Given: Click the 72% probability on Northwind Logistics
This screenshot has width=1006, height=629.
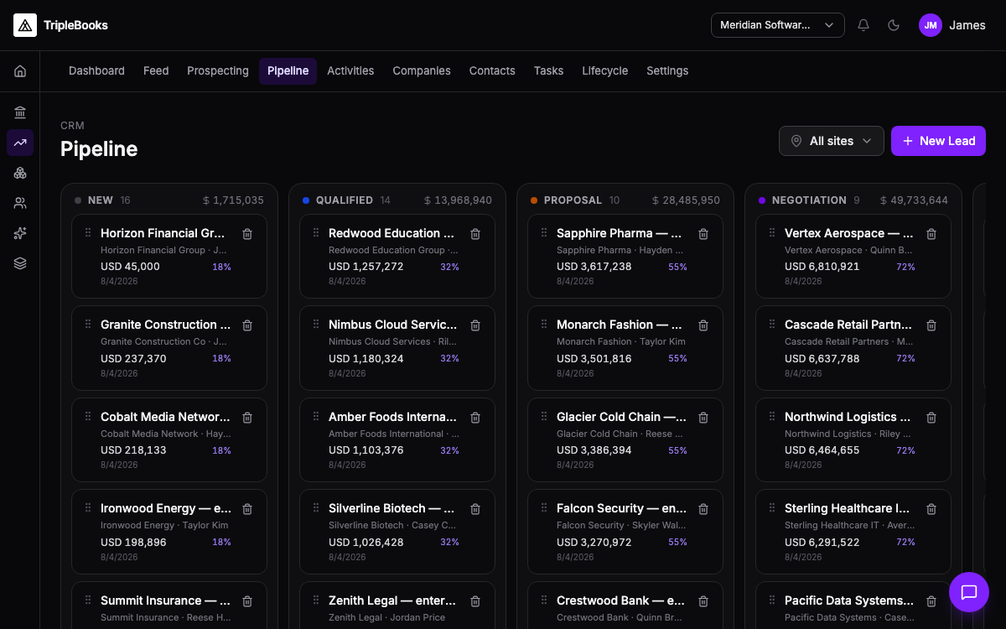Looking at the screenshot, I should pyautogui.click(x=905, y=450).
